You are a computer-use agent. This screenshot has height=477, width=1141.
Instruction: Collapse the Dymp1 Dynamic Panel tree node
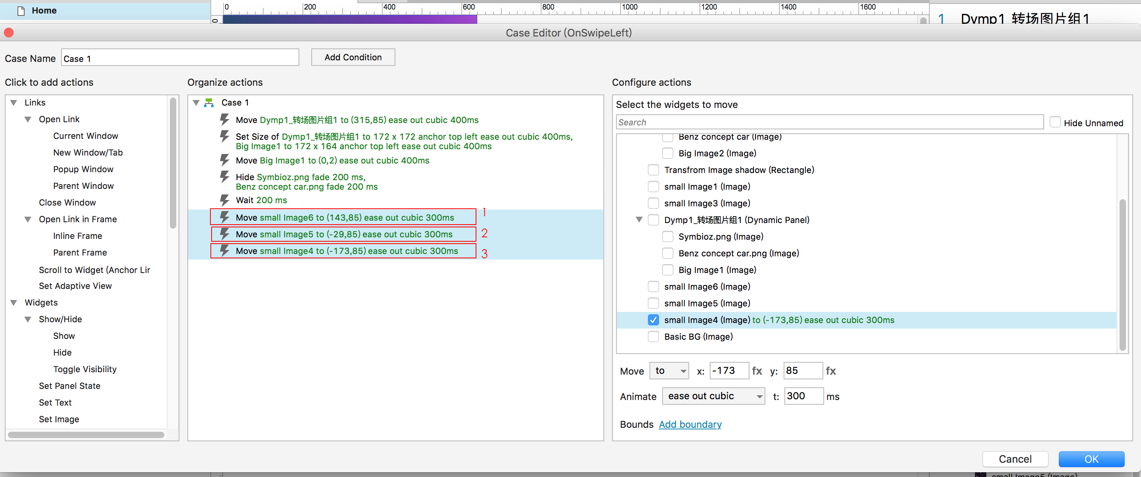[x=639, y=220]
